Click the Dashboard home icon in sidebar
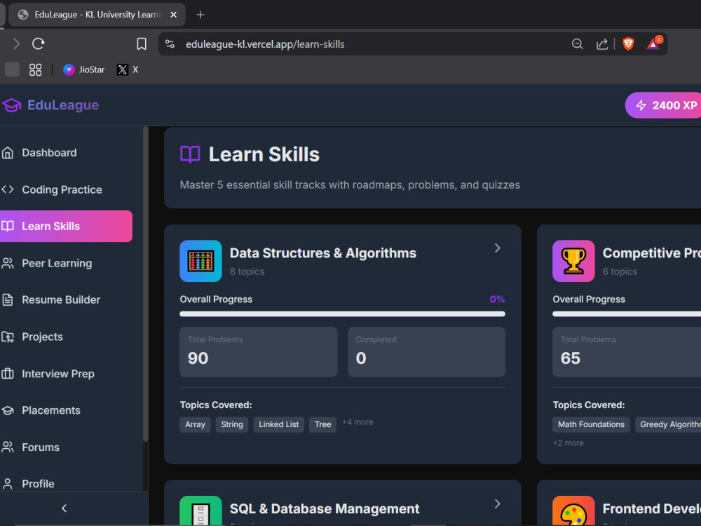 pos(8,153)
